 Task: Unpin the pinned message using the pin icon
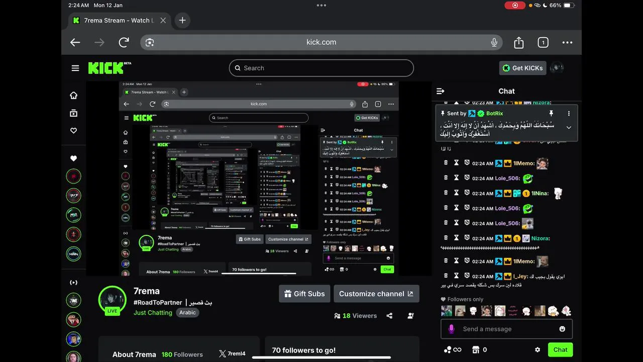[551, 114]
